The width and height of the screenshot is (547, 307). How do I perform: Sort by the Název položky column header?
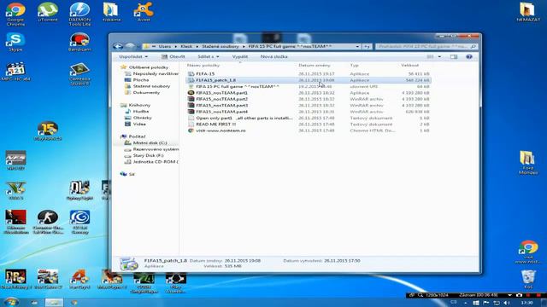[203, 65]
